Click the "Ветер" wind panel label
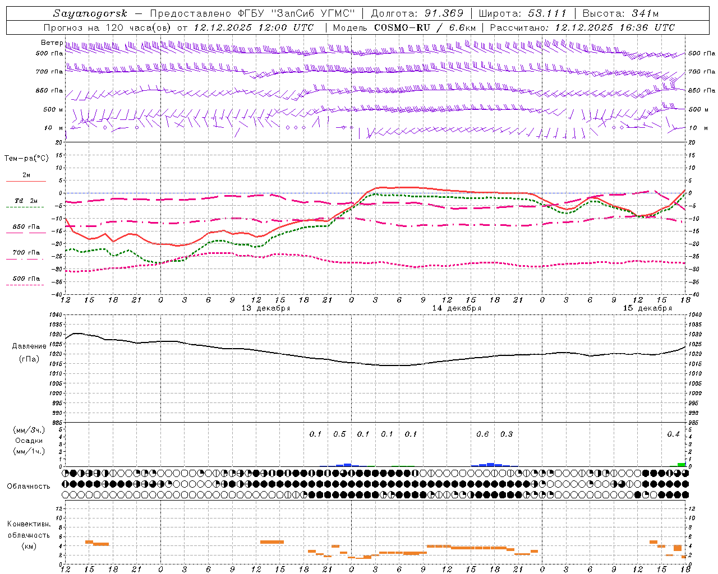 52,43
